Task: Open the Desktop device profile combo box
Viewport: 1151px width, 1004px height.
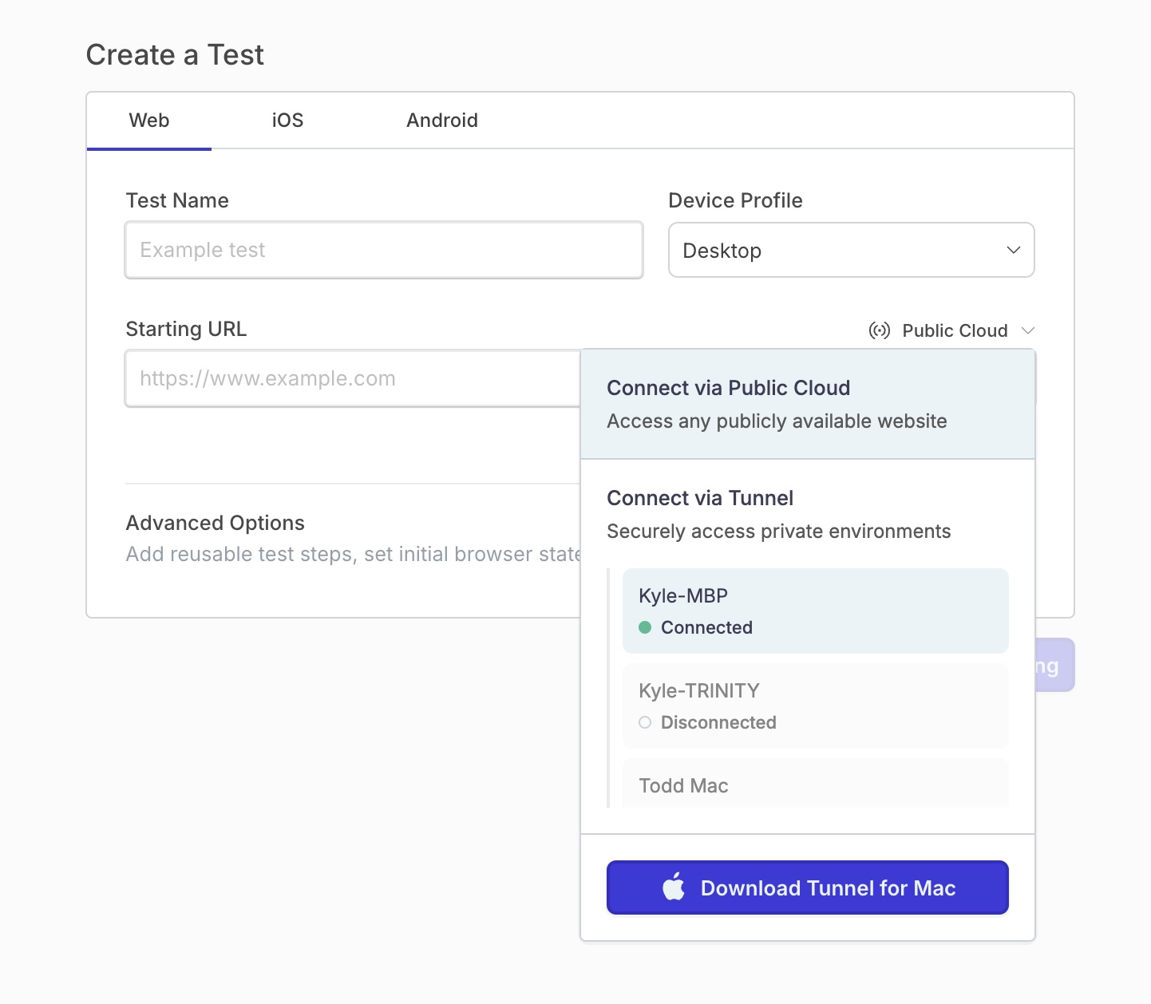Action: coord(851,250)
